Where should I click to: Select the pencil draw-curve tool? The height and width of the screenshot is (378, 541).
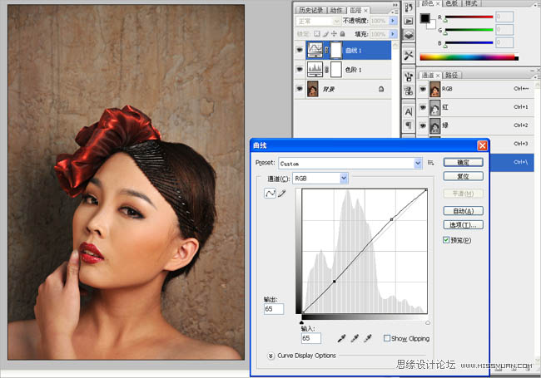click(x=281, y=193)
